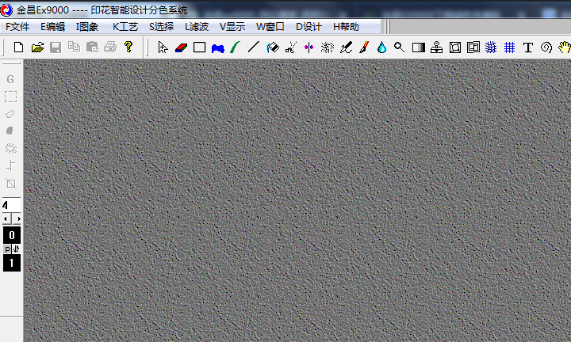Open a file using the folder icon
This screenshot has width=571, height=342.
point(37,47)
